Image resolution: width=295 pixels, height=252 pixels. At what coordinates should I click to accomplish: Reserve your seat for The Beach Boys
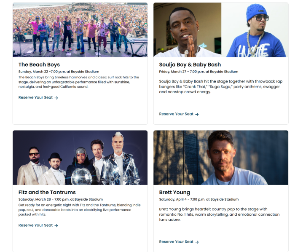38,98
